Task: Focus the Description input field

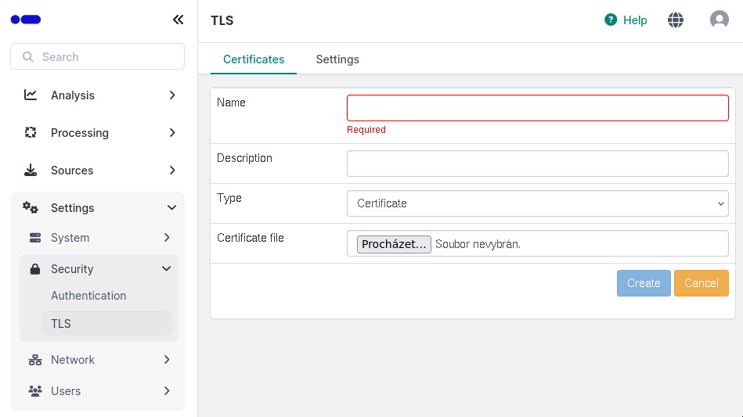Action: 537,164
